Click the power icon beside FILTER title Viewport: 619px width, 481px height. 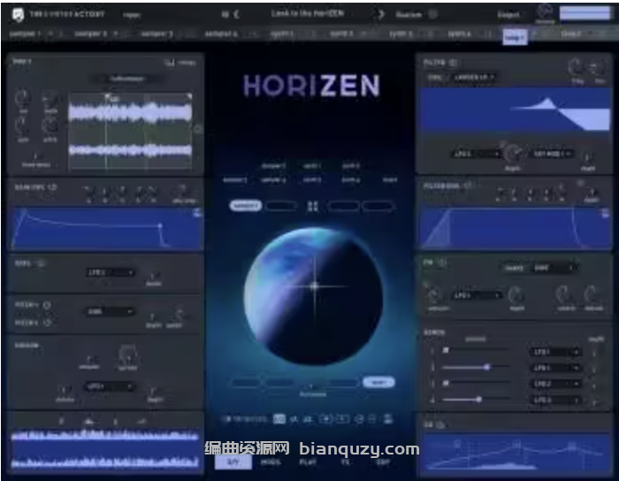click(454, 63)
